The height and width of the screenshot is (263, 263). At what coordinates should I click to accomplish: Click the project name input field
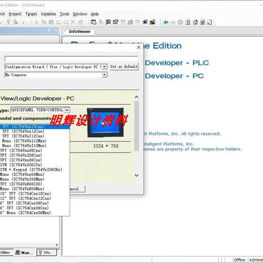(71, 58)
